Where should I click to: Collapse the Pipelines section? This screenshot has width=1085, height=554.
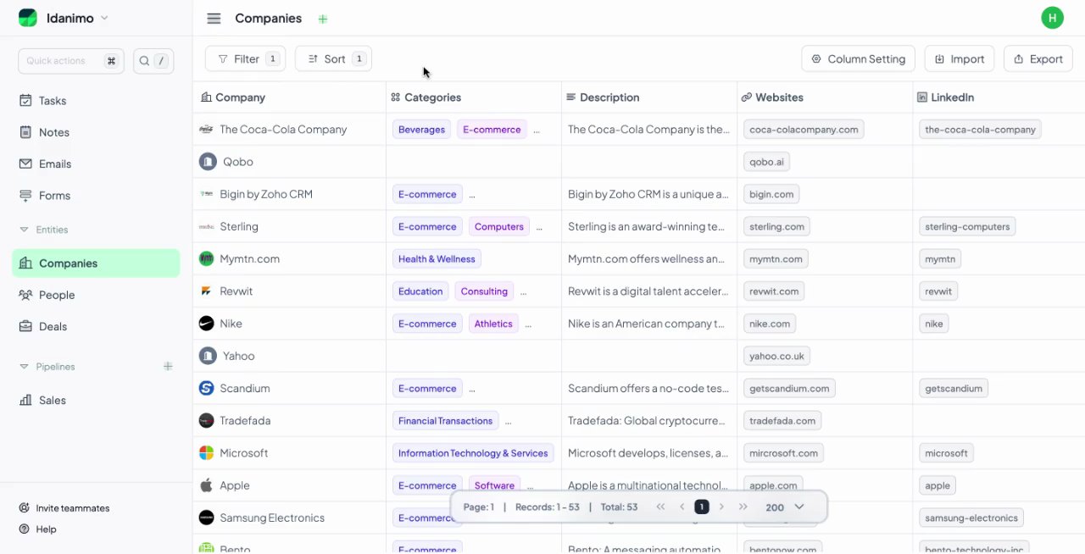coord(24,367)
